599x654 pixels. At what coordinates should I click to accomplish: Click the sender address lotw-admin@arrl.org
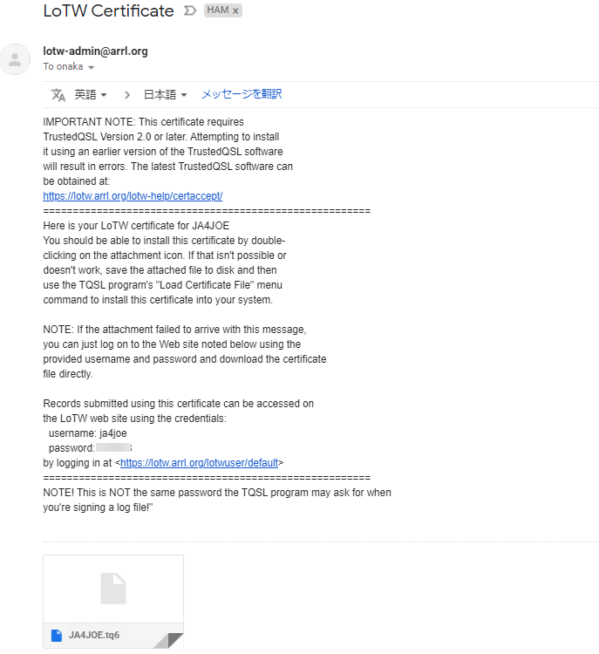[x=96, y=51]
